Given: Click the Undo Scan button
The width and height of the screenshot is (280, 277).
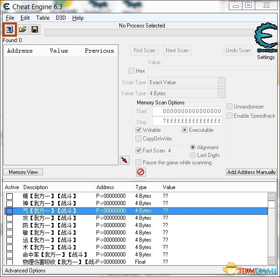Looking at the screenshot, I should [238, 50].
